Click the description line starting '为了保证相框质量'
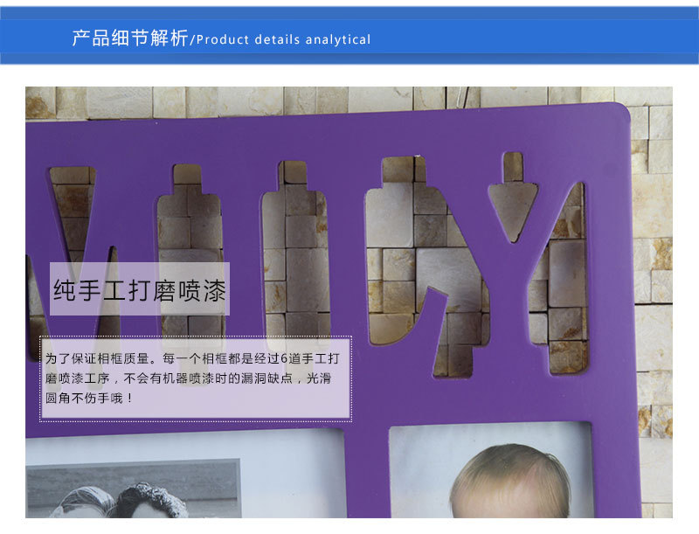The width and height of the screenshot is (699, 534). 192,358
